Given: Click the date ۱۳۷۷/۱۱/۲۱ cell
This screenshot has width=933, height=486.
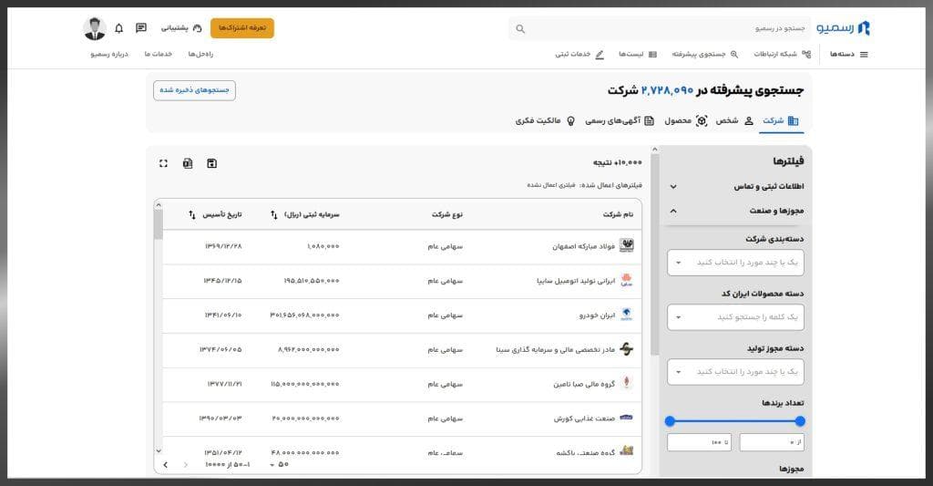Looking at the screenshot, I should [x=224, y=384].
